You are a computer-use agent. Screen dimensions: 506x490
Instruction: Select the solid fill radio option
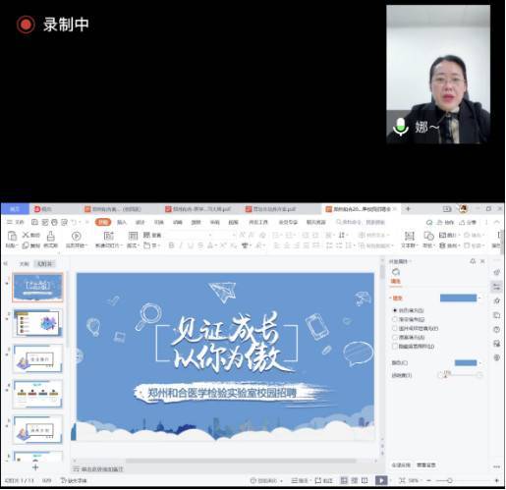coord(395,310)
